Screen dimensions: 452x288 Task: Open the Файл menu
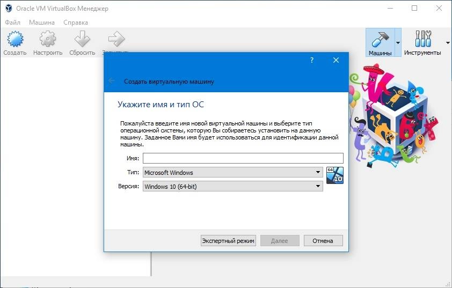[x=13, y=23]
